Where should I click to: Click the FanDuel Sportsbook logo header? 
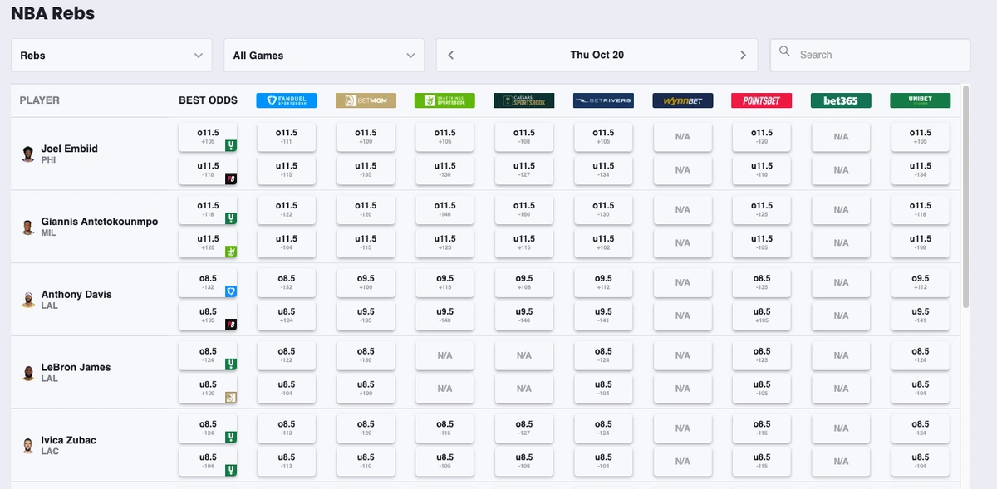(x=287, y=100)
